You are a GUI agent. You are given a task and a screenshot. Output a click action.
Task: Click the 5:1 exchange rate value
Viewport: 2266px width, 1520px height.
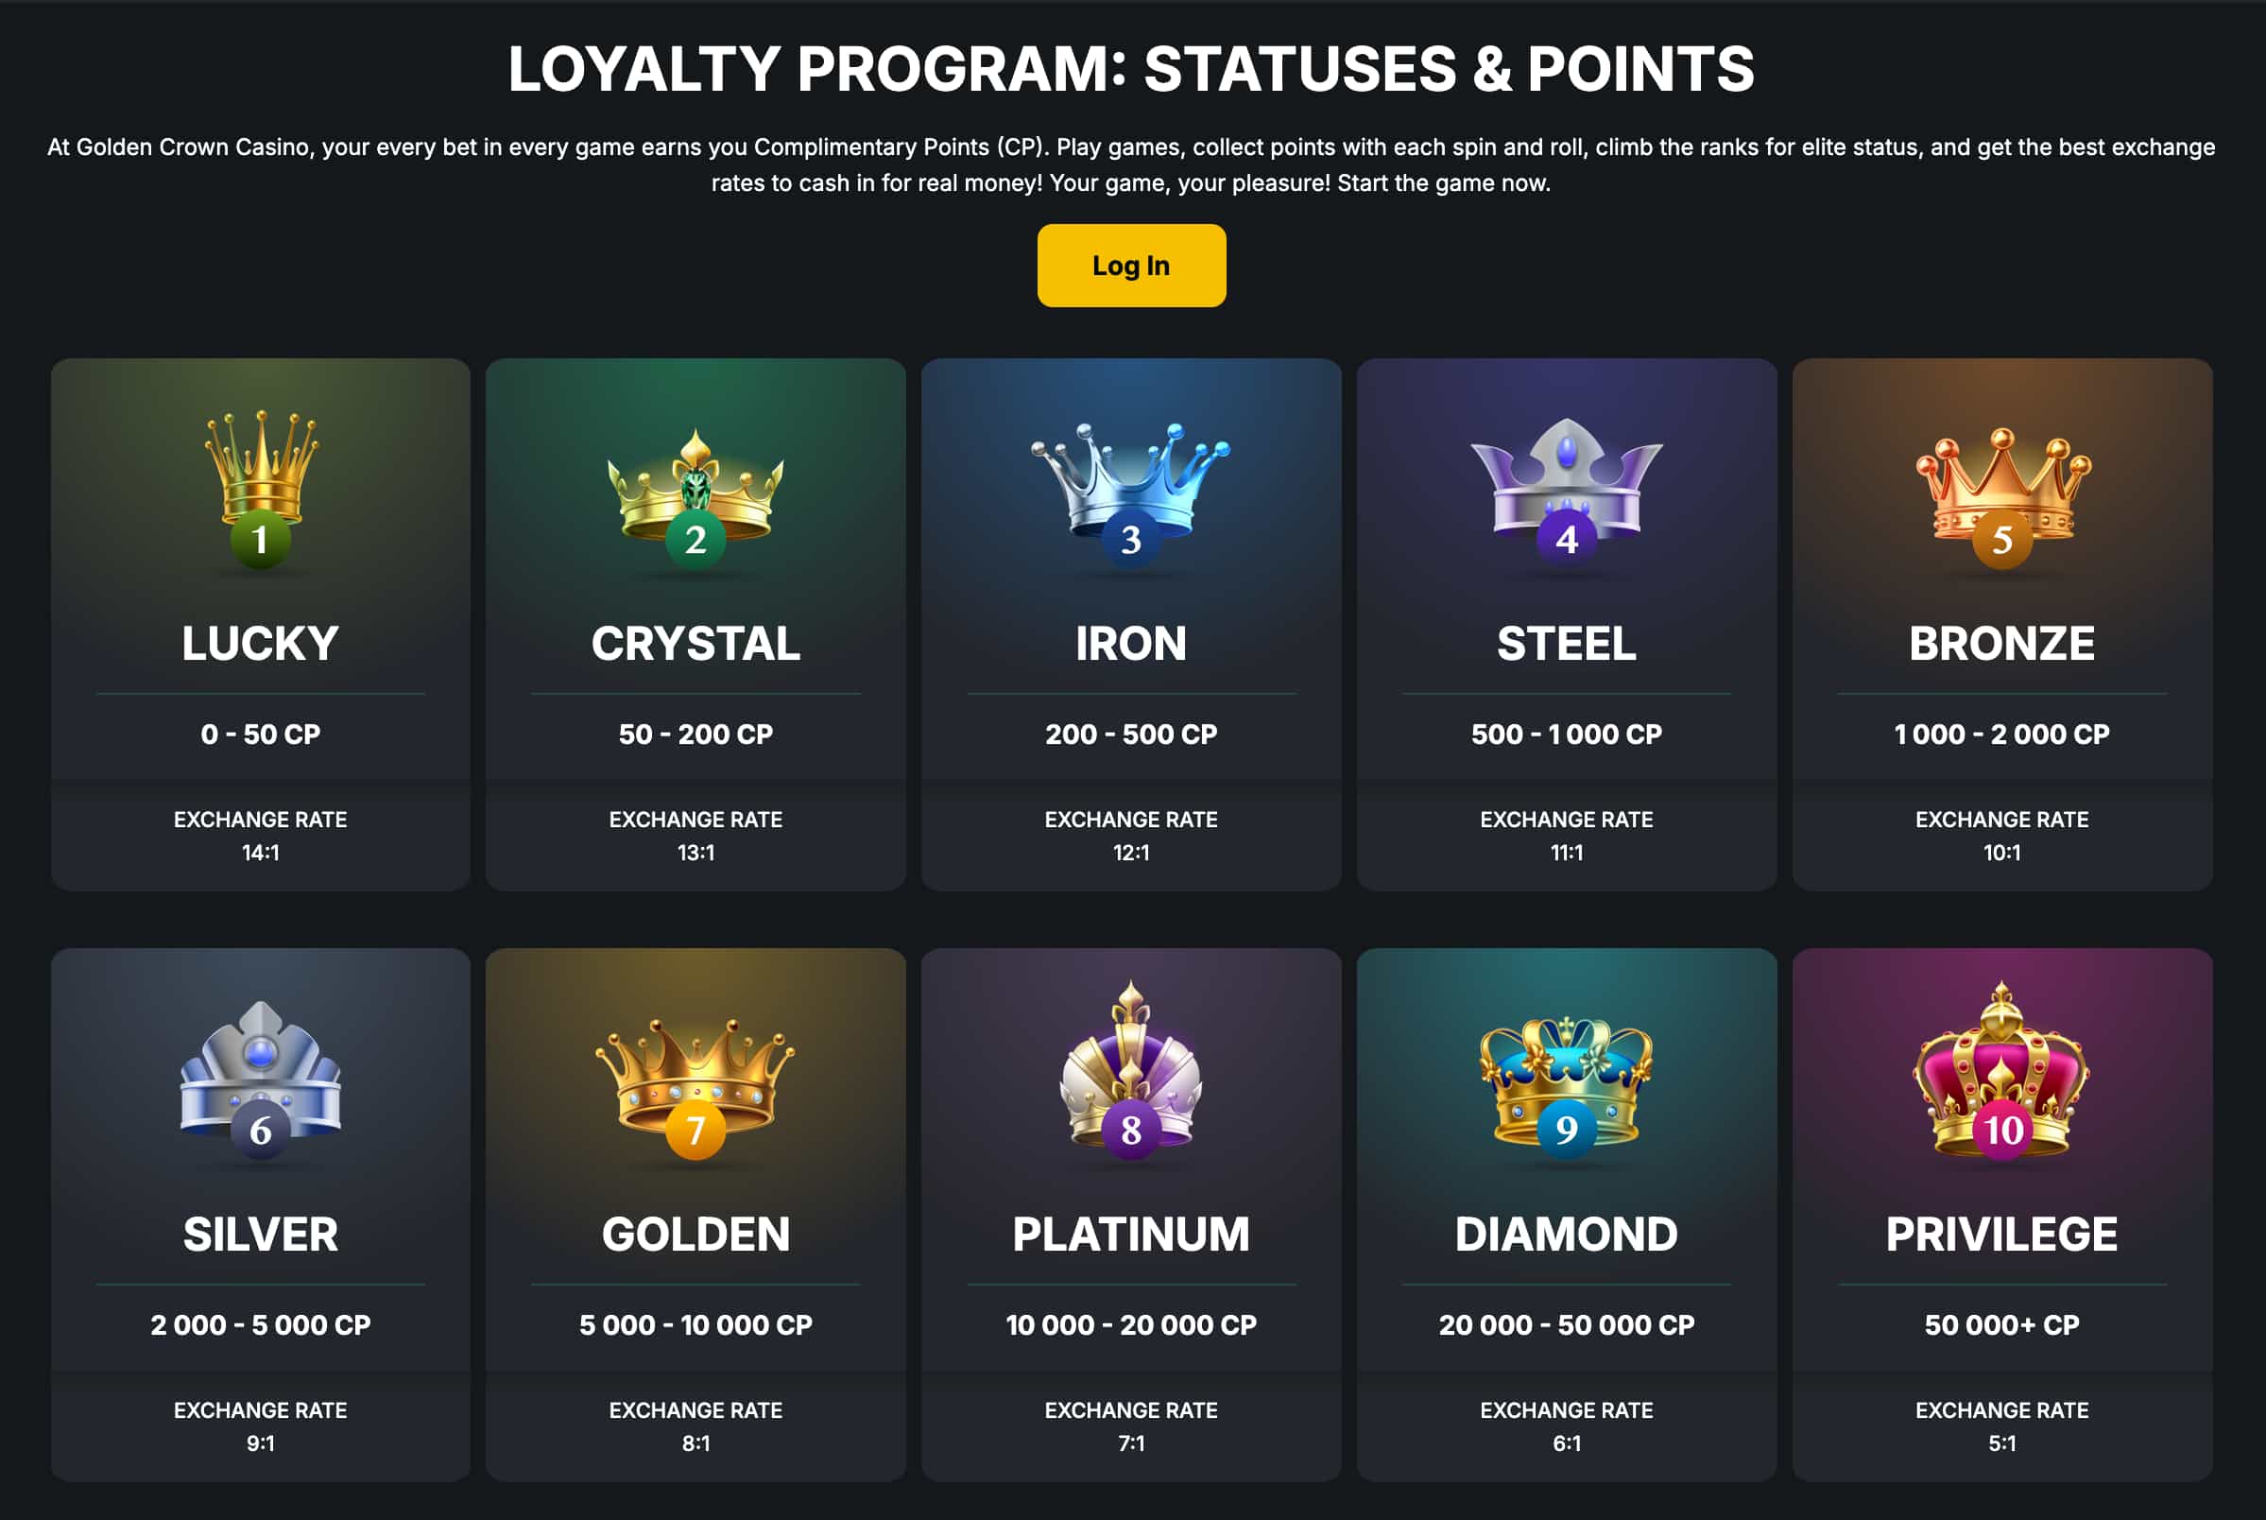click(2001, 1442)
